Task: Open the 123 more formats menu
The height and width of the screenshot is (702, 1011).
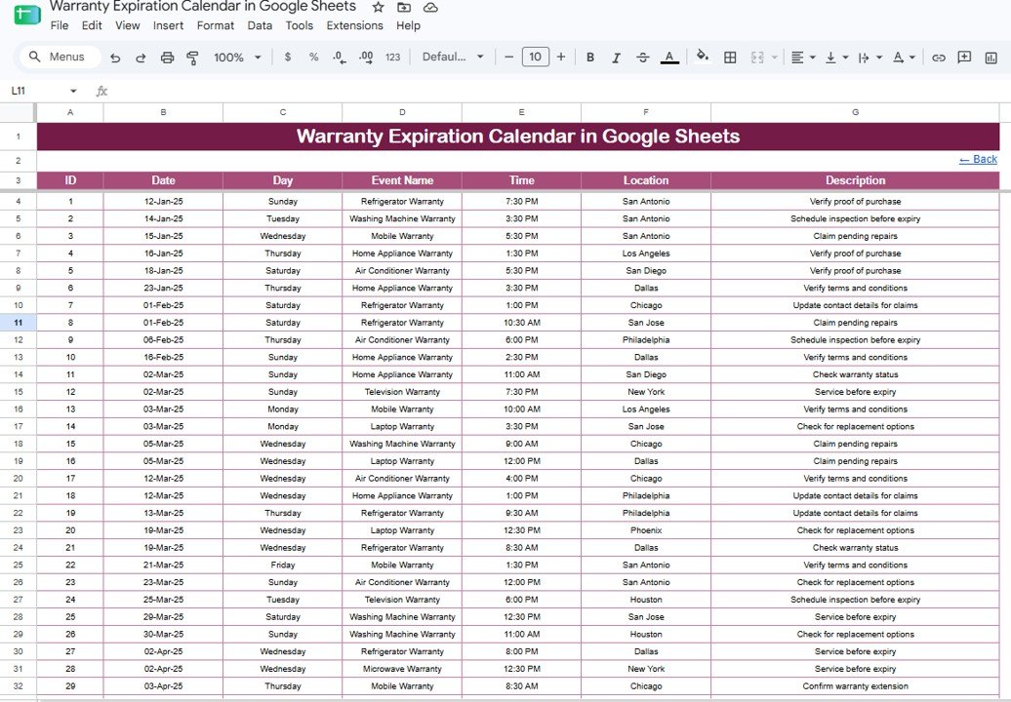Action: [x=392, y=57]
